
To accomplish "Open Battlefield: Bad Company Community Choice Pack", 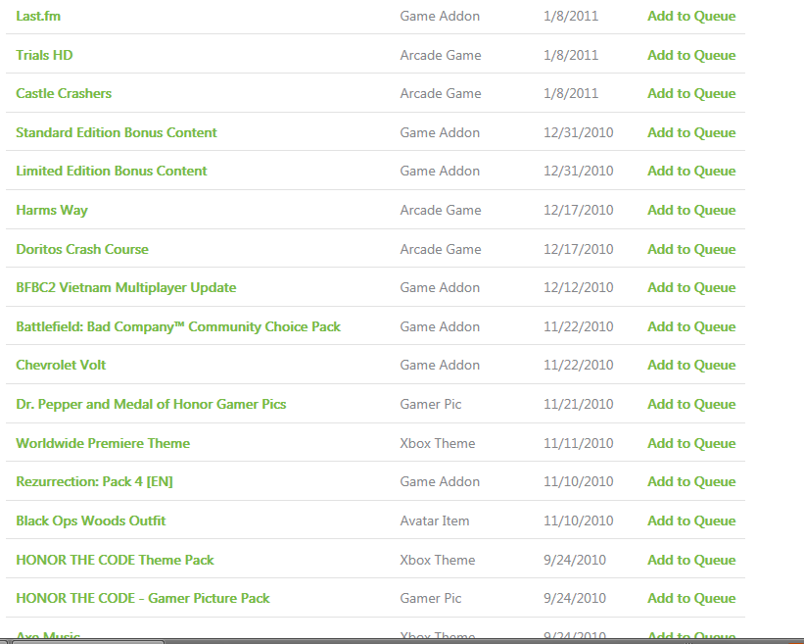I will coord(178,326).
